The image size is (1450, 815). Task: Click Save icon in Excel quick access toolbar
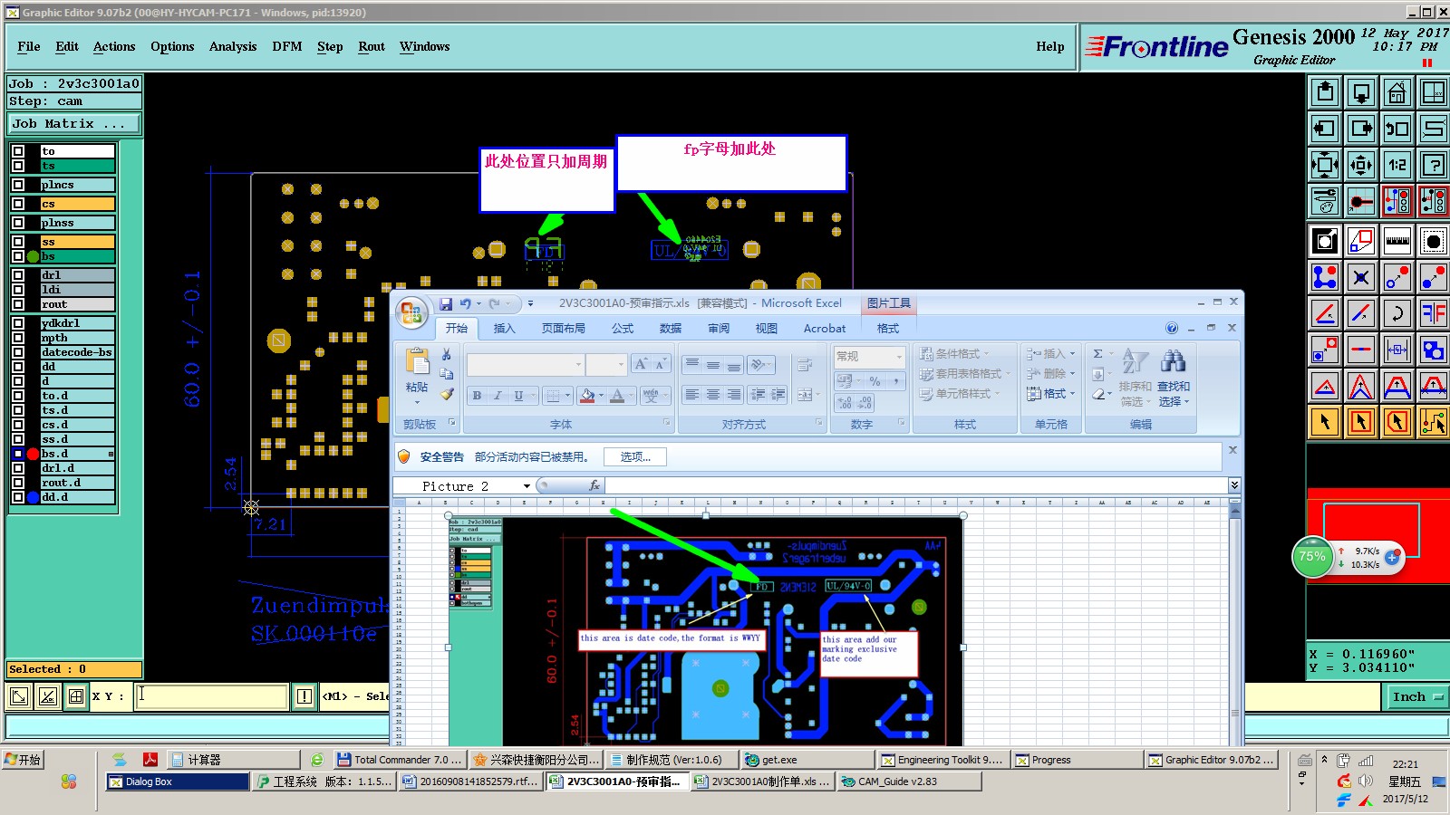[x=445, y=304]
